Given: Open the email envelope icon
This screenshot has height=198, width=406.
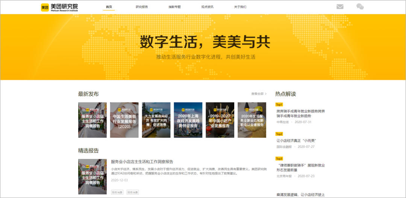Looking at the screenshot, I should [340, 7].
